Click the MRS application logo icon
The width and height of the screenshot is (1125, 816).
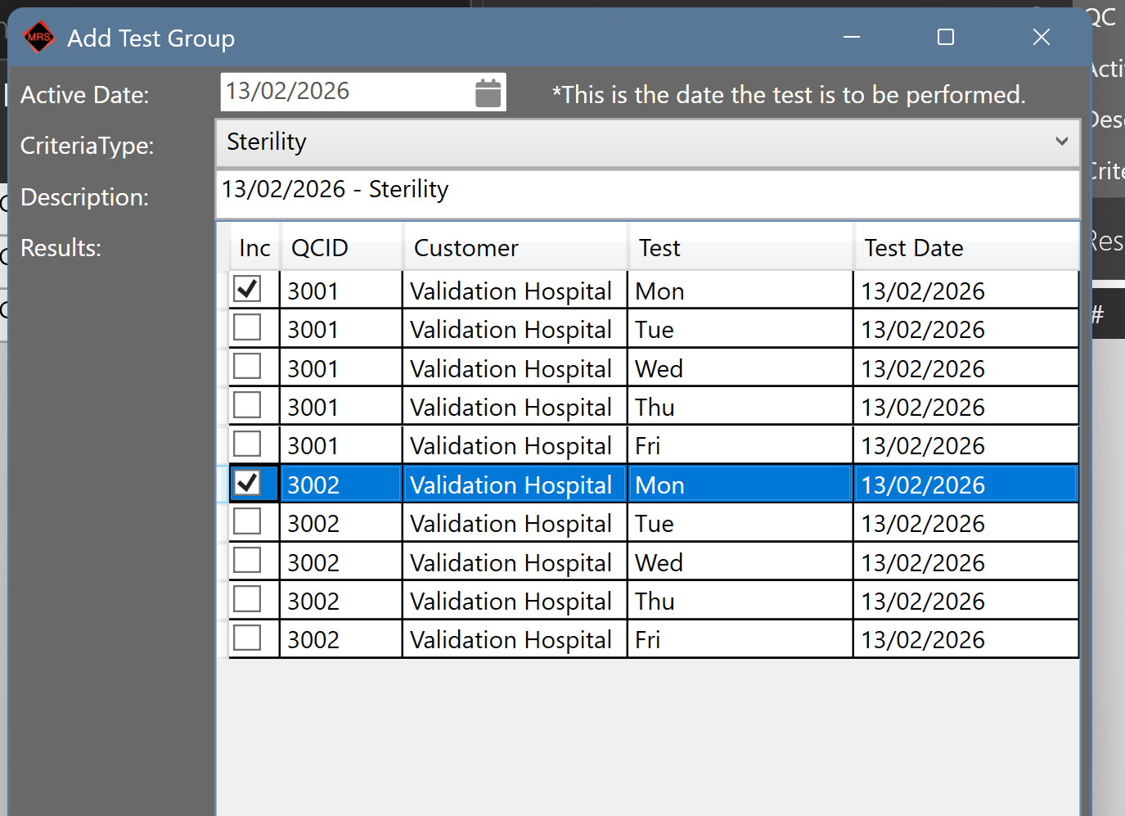38,37
